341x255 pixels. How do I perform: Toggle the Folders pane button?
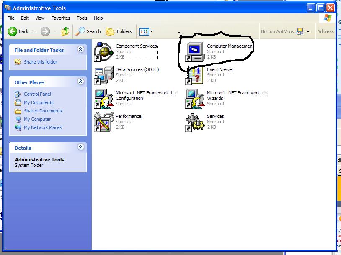click(119, 31)
